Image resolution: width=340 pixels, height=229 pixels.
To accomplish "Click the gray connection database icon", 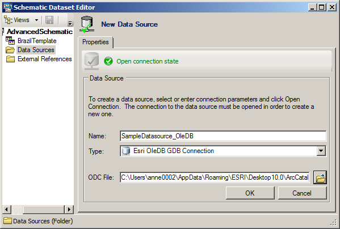I will click(x=91, y=61).
